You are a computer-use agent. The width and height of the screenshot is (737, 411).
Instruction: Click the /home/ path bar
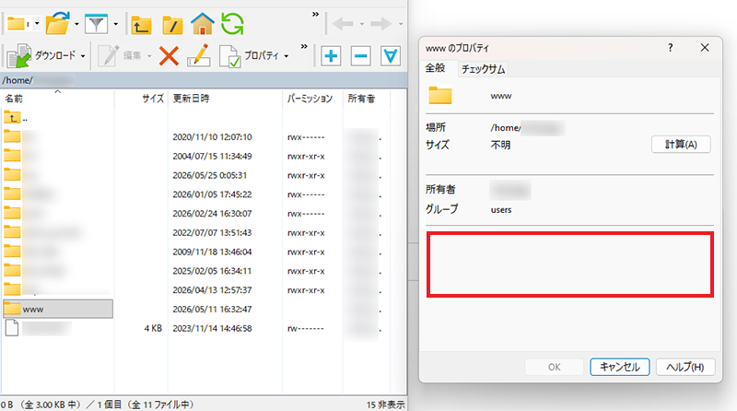coord(204,80)
